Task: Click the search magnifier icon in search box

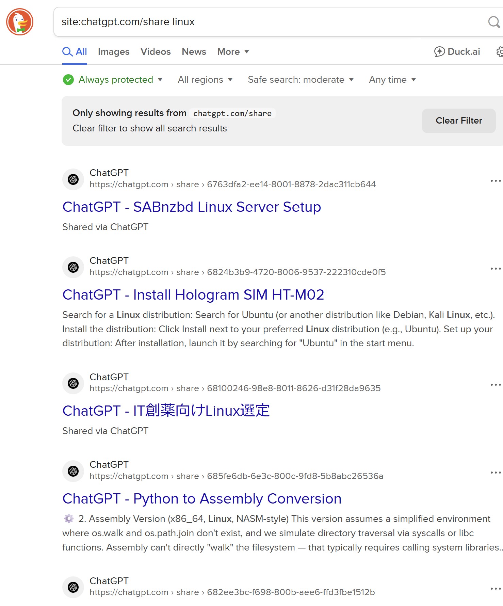Action: point(493,22)
